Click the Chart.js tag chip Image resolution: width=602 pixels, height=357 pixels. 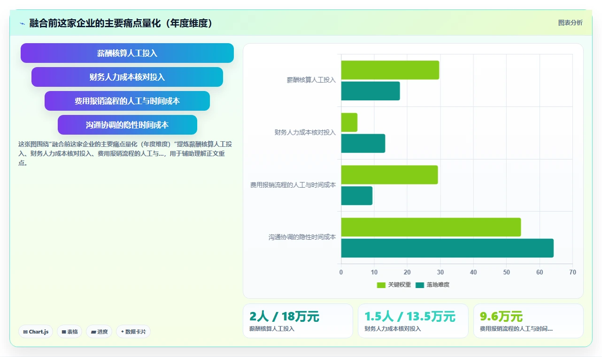36,332
